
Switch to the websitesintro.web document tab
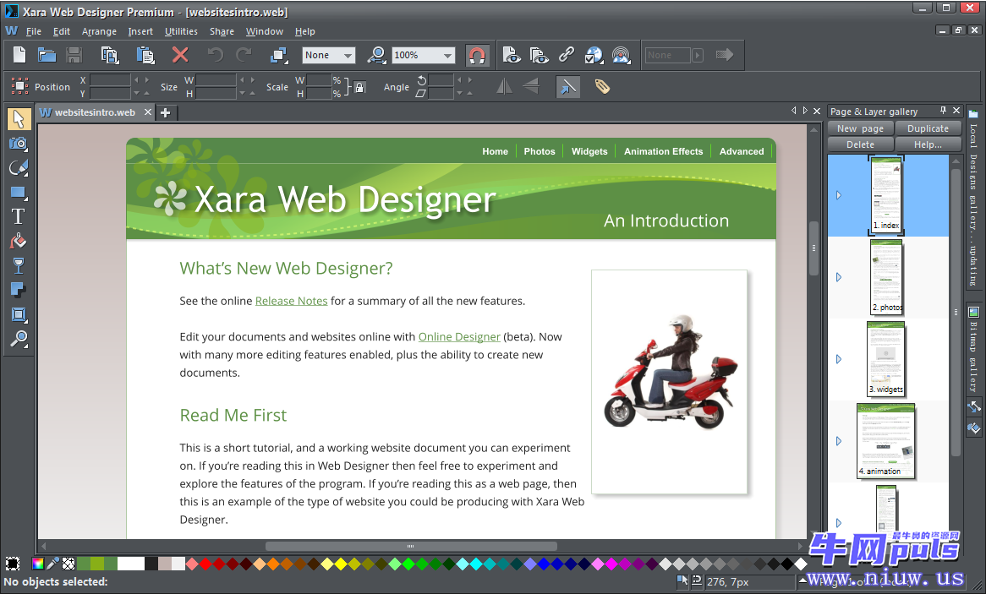(95, 112)
